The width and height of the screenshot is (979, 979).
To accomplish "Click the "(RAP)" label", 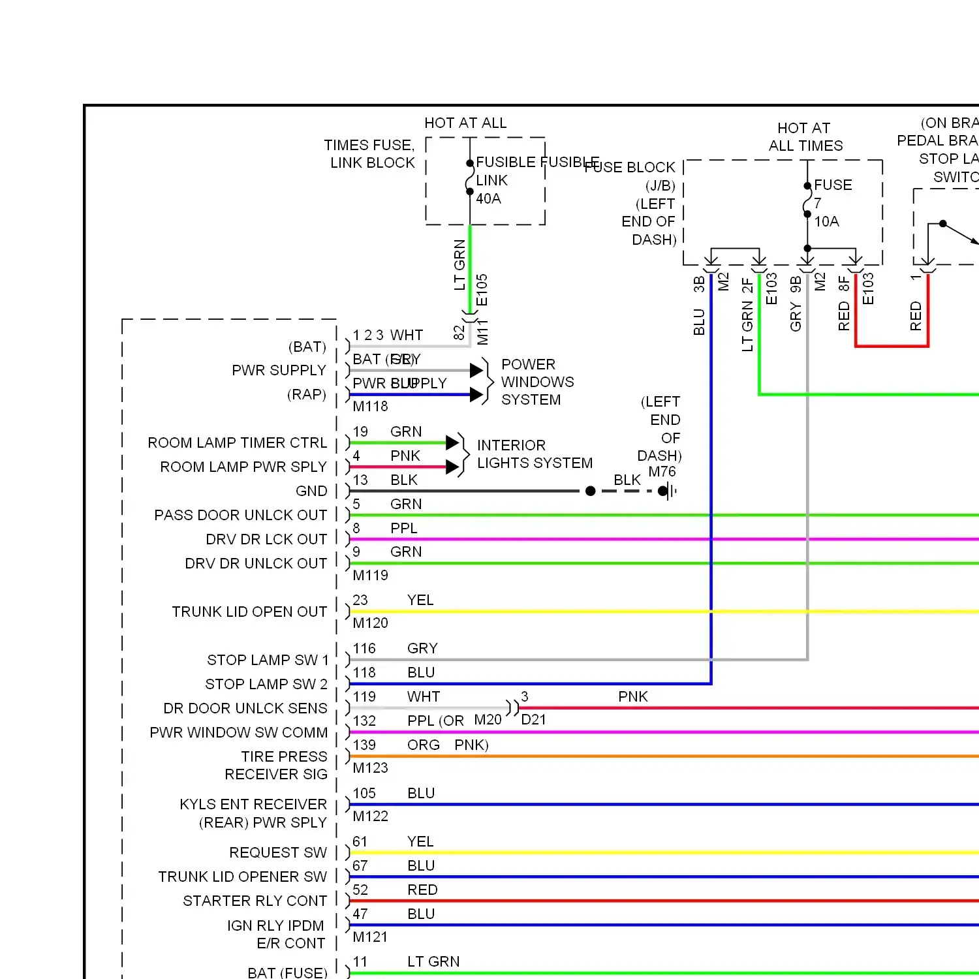I will pos(307,394).
